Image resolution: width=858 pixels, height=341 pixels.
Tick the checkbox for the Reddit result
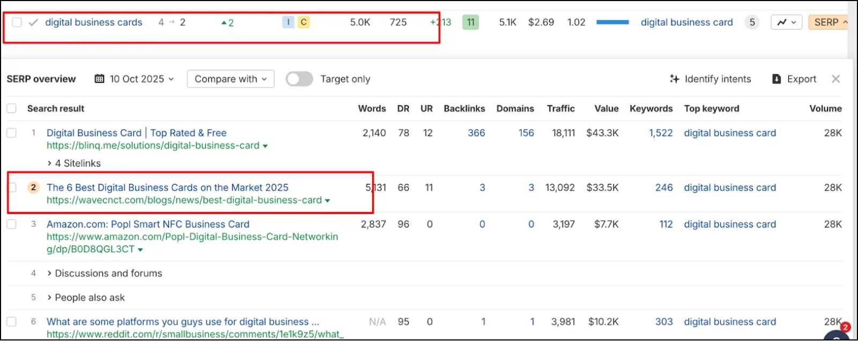point(11,322)
